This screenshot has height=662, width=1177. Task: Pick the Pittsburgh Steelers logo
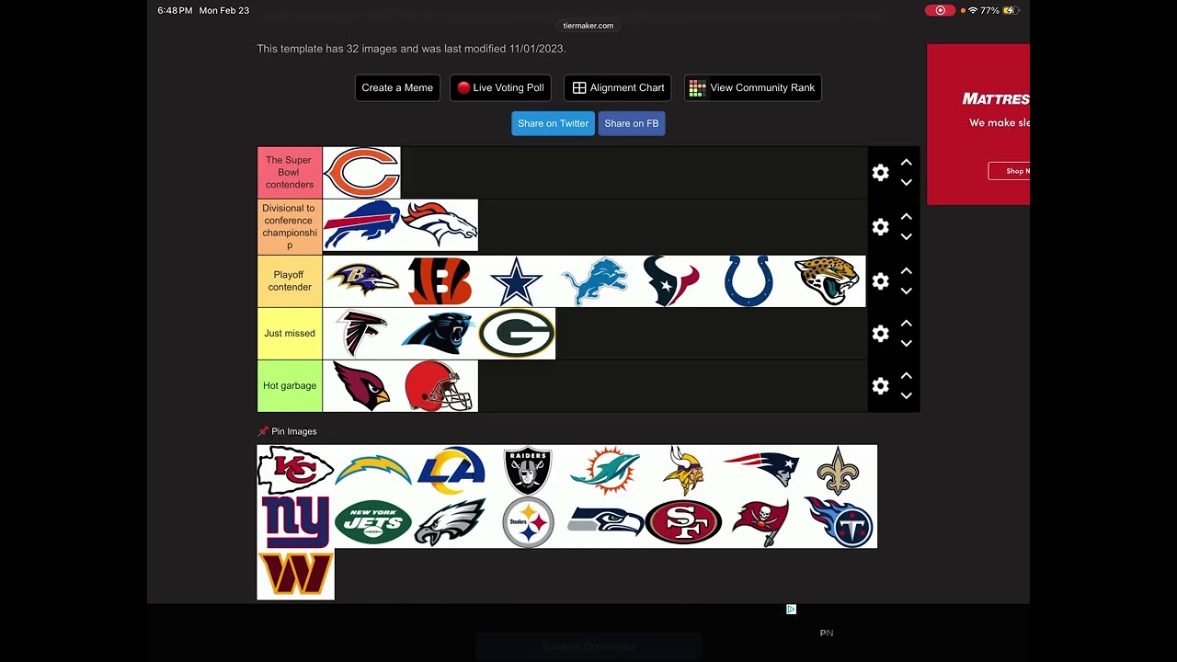click(528, 522)
